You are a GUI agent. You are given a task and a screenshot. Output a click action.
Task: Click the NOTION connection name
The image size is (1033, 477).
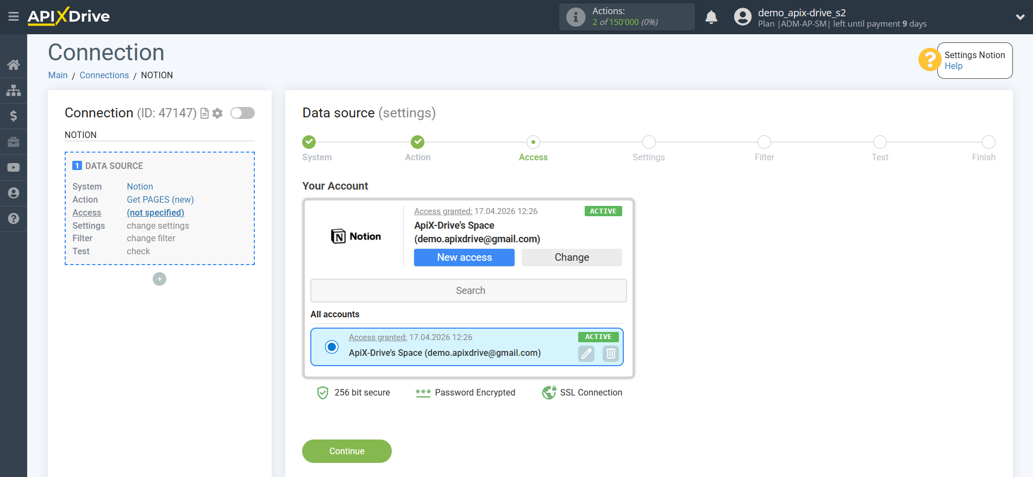pyautogui.click(x=80, y=135)
